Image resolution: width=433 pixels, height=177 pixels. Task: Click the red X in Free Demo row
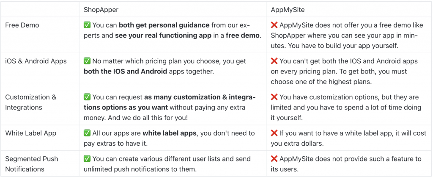click(x=274, y=25)
